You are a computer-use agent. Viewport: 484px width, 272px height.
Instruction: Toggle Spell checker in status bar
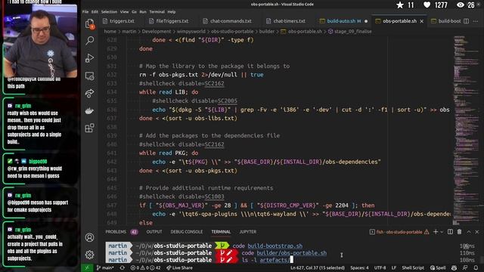click(x=438, y=267)
